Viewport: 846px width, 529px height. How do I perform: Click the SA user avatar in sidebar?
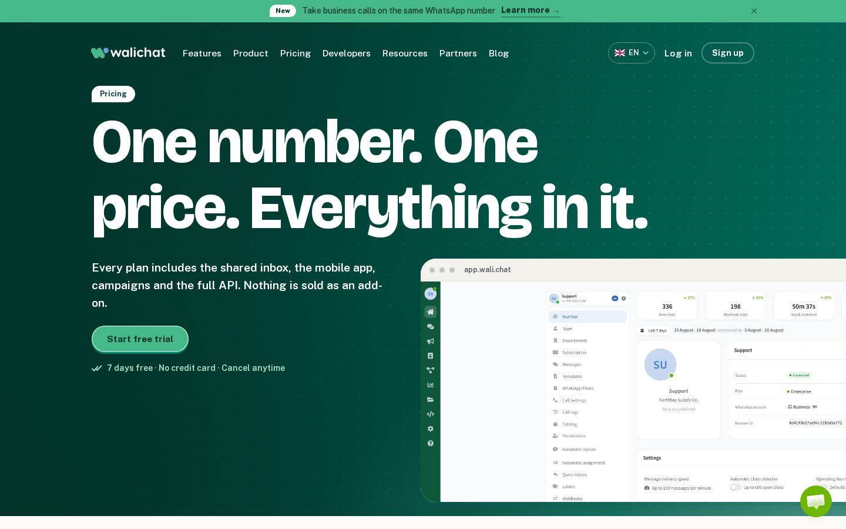pos(431,294)
